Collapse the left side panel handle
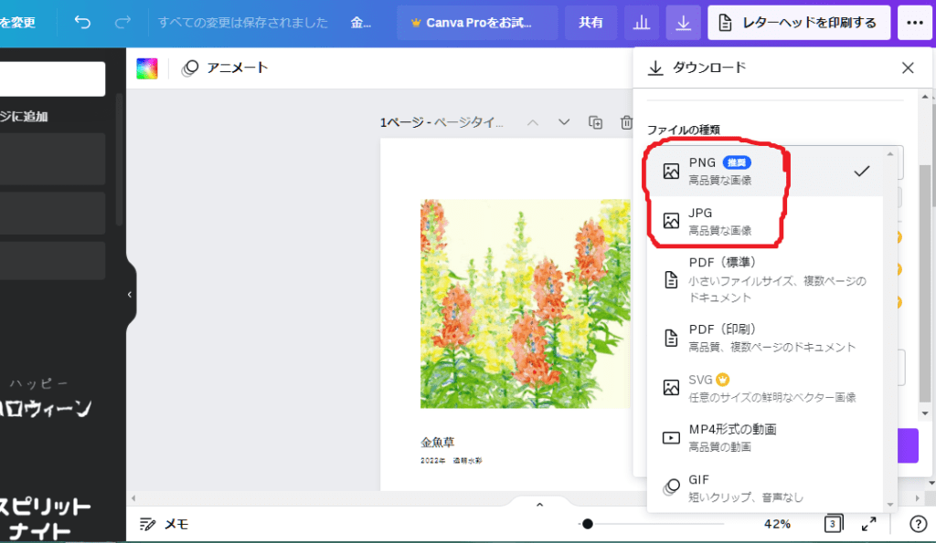Image resolution: width=936 pixels, height=543 pixels. click(x=130, y=294)
